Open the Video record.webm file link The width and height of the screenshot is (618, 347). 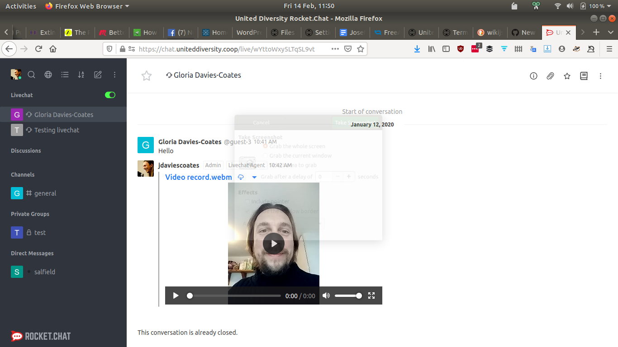click(198, 177)
